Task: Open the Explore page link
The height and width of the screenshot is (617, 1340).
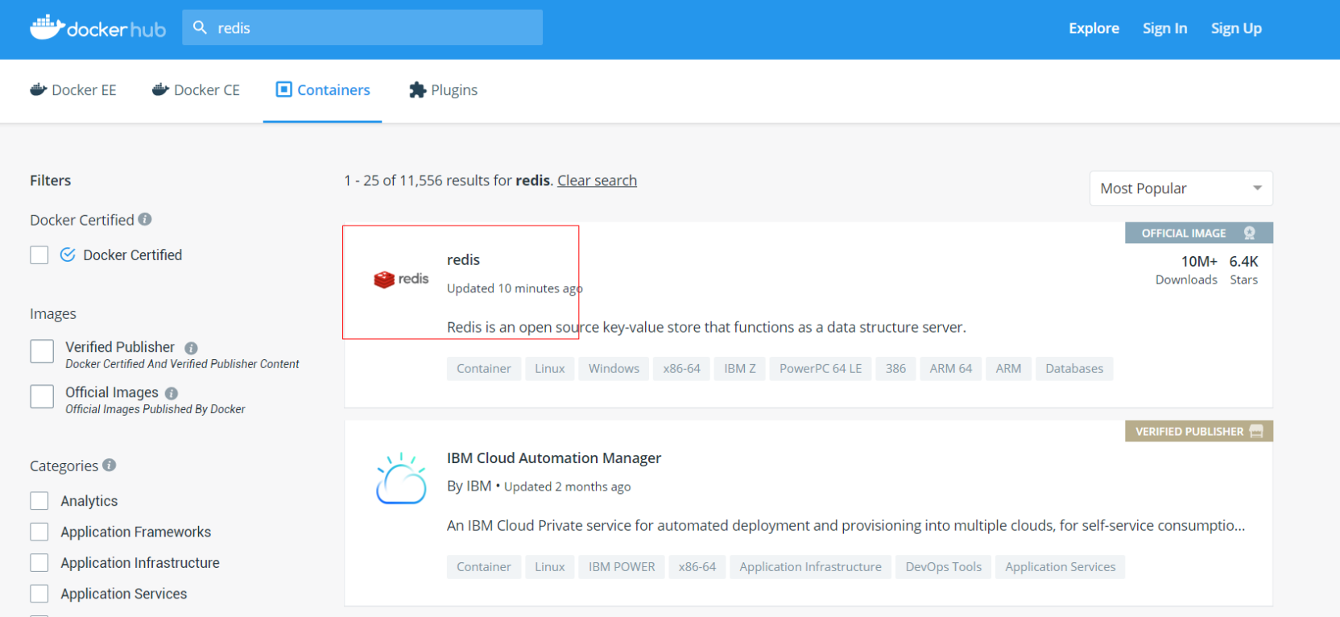Action: [1094, 28]
